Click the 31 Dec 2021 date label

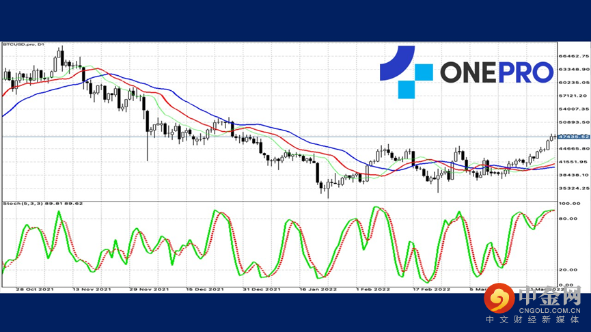point(262,290)
